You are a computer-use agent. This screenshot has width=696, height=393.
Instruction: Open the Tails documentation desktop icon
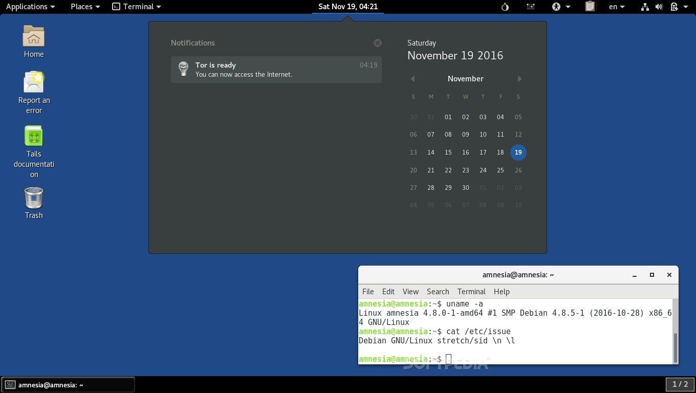point(33,136)
